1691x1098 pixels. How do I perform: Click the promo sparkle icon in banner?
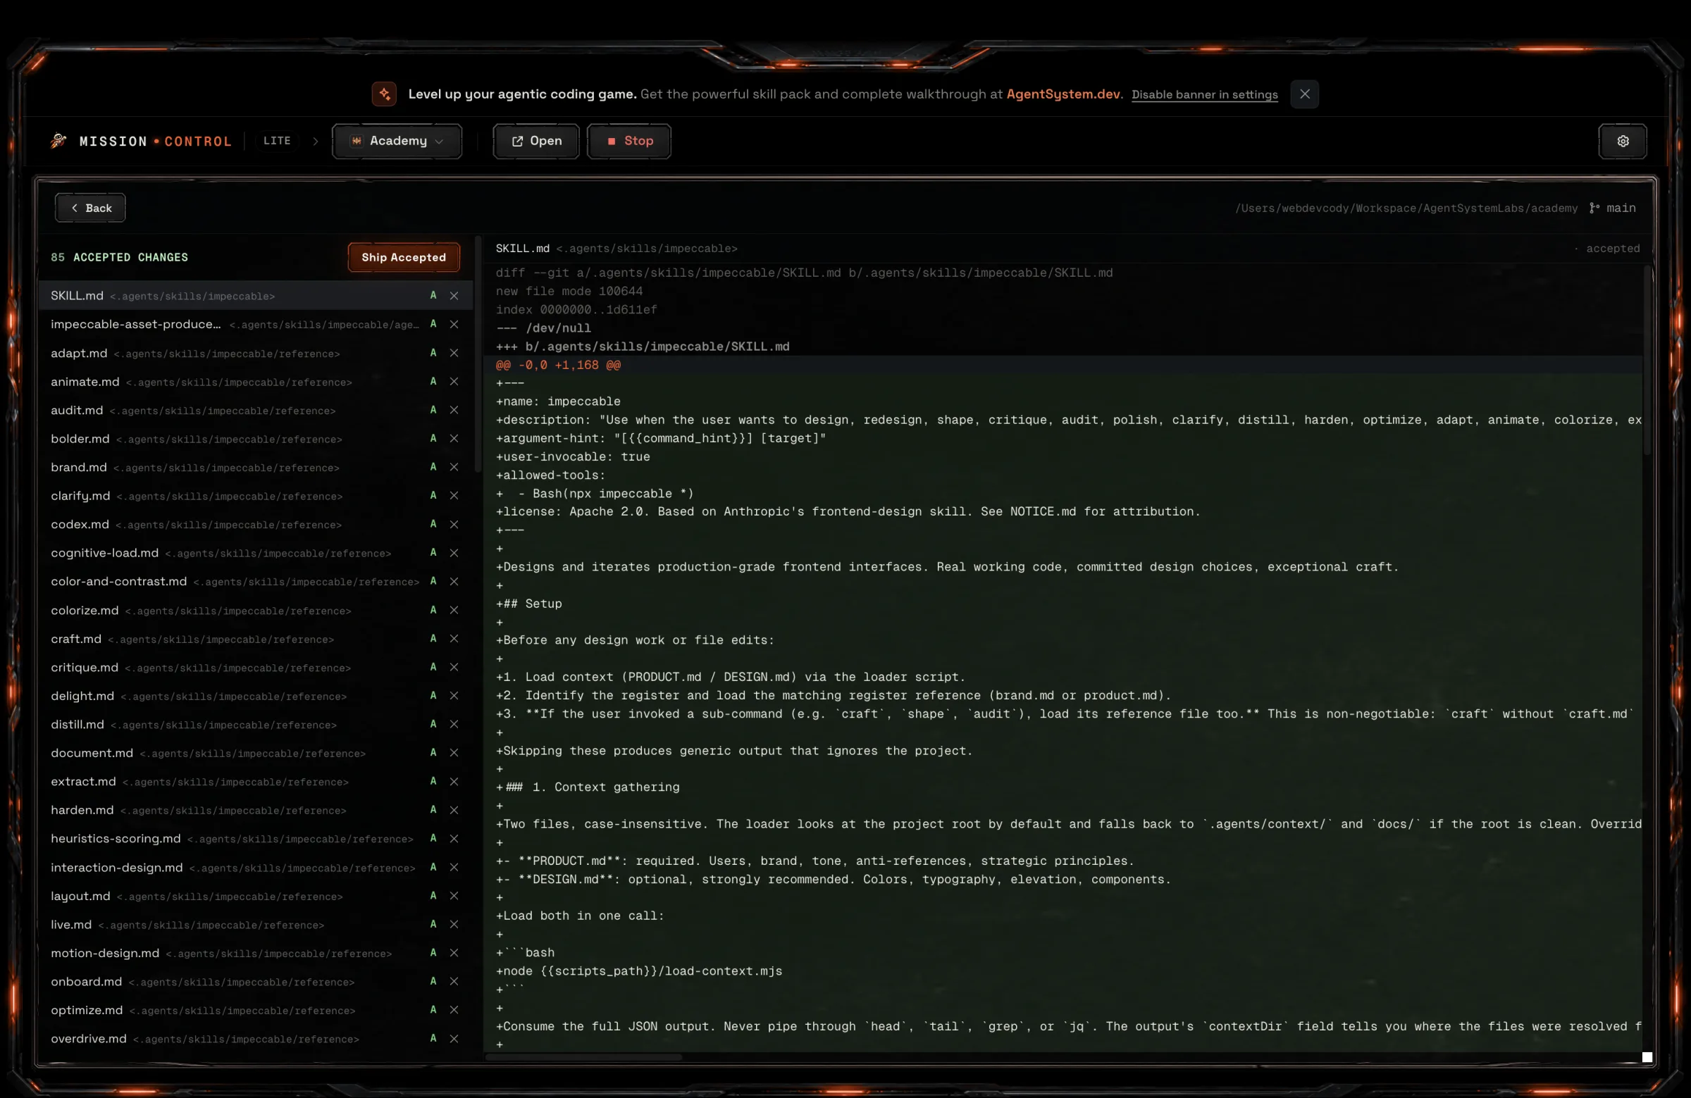tap(385, 94)
